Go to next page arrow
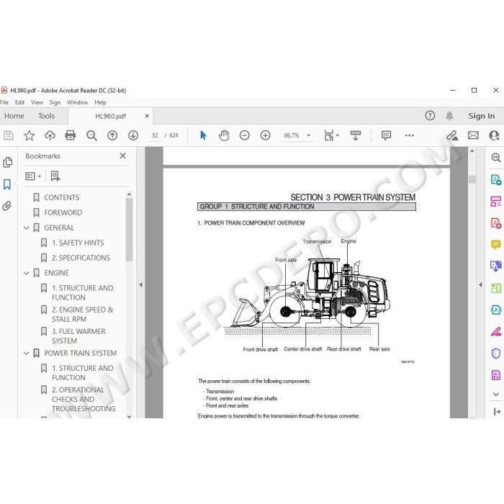This screenshot has height=504, width=504. point(133,135)
